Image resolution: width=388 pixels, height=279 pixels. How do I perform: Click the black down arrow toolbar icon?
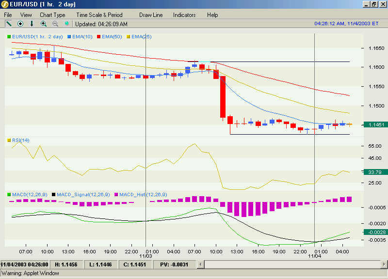click(x=32, y=24)
